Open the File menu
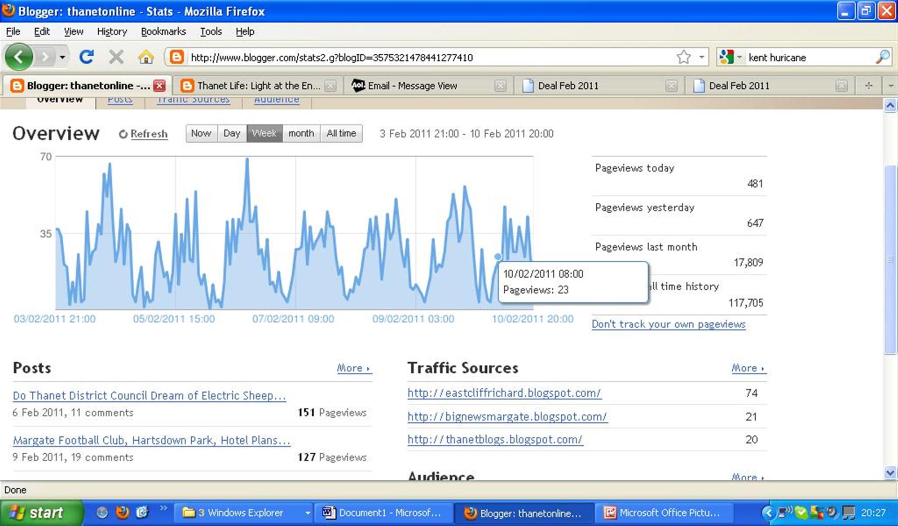Screen dimensions: 898x526 [13, 31]
